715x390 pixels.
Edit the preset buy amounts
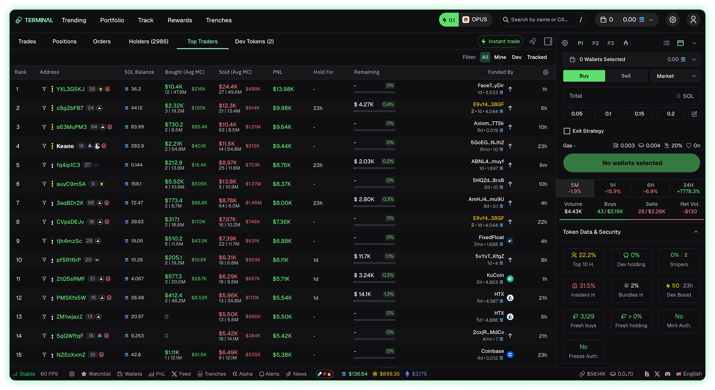(694, 114)
